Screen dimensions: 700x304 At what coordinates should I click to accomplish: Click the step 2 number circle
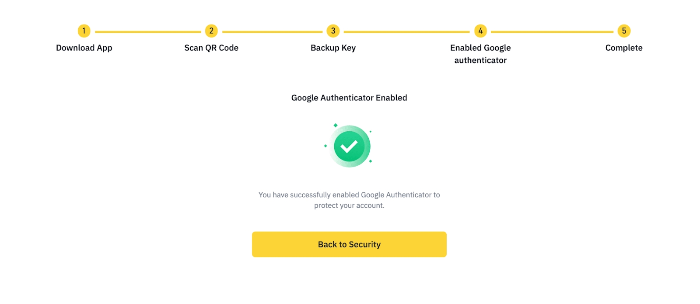tap(211, 31)
